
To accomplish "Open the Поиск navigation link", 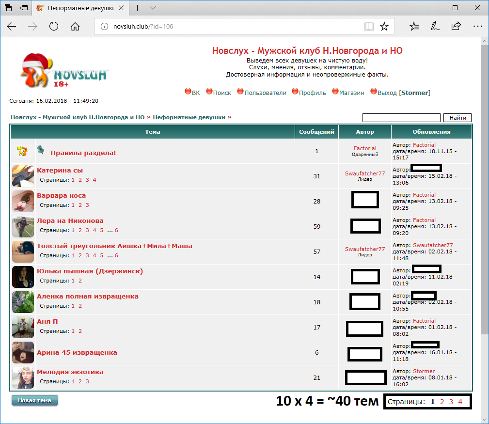I will tap(222, 93).
